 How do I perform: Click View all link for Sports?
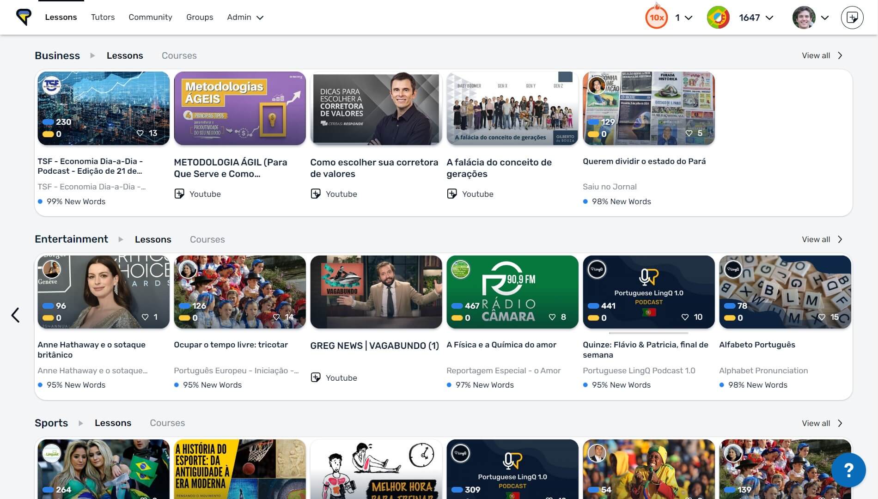816,423
